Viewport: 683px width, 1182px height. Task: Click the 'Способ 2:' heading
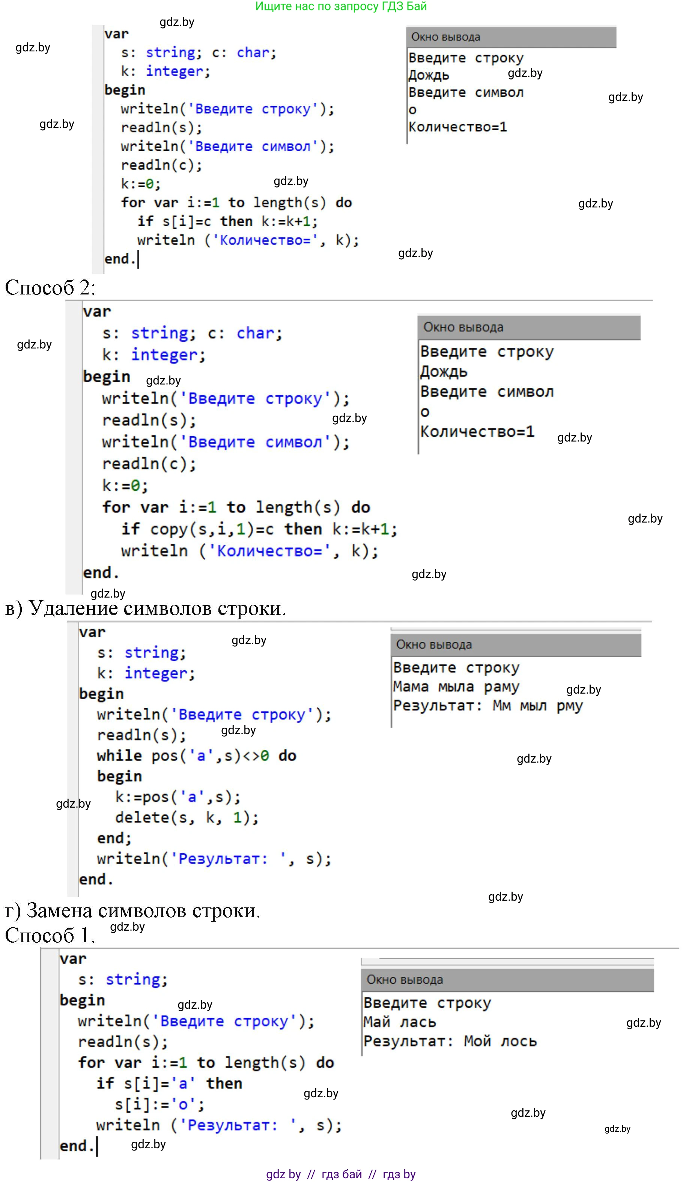click(50, 287)
